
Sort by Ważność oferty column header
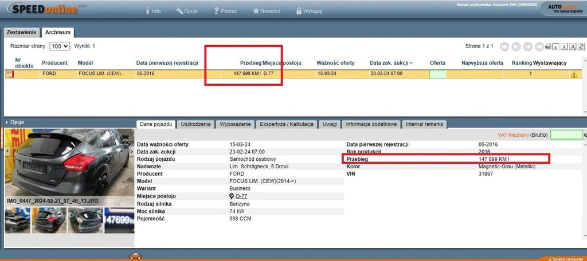click(x=335, y=63)
